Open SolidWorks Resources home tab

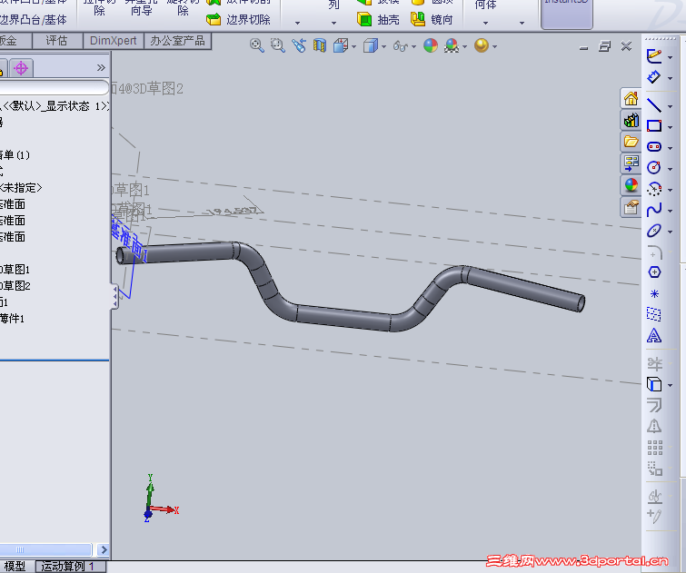pos(631,98)
